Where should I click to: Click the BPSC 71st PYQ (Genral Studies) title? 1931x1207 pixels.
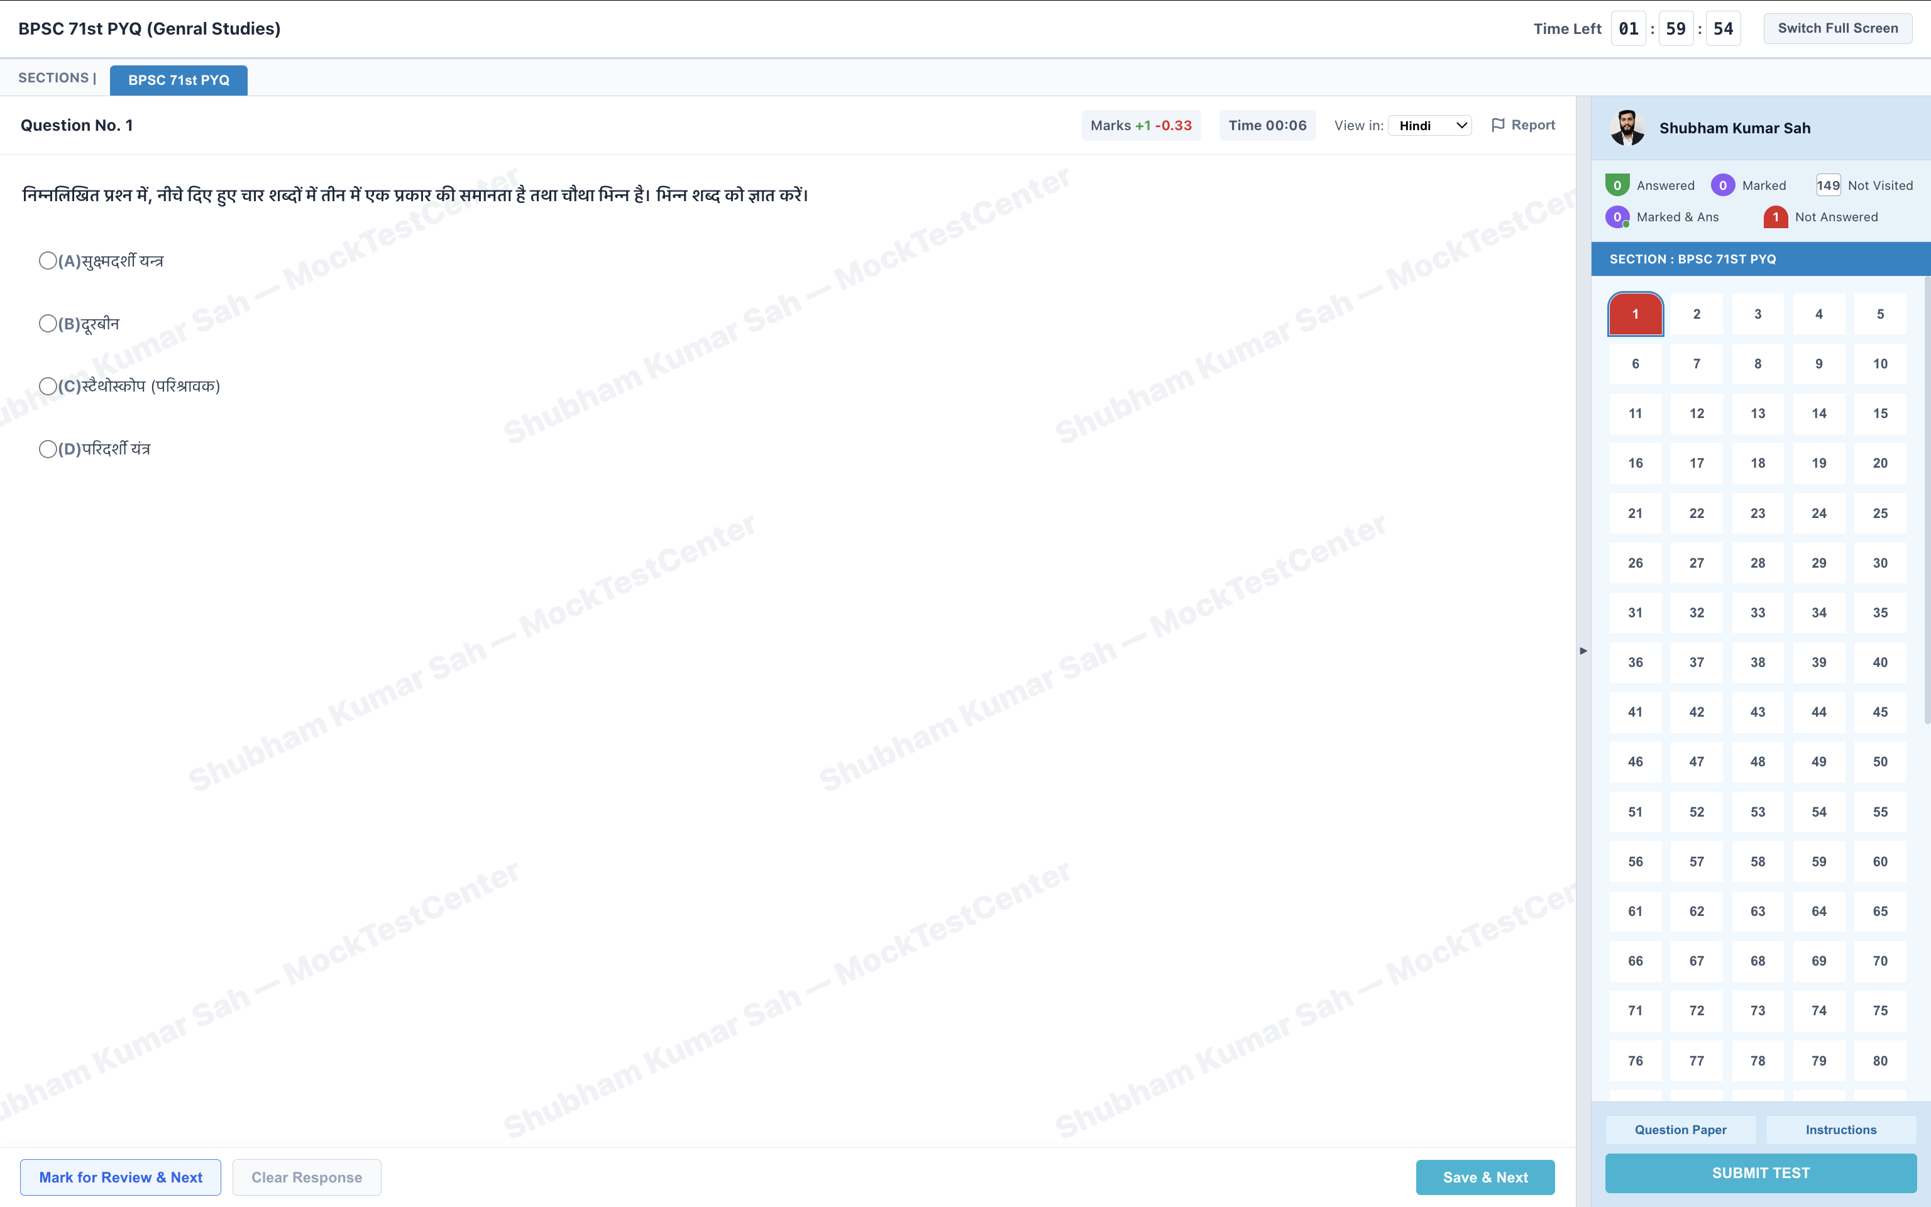(149, 29)
